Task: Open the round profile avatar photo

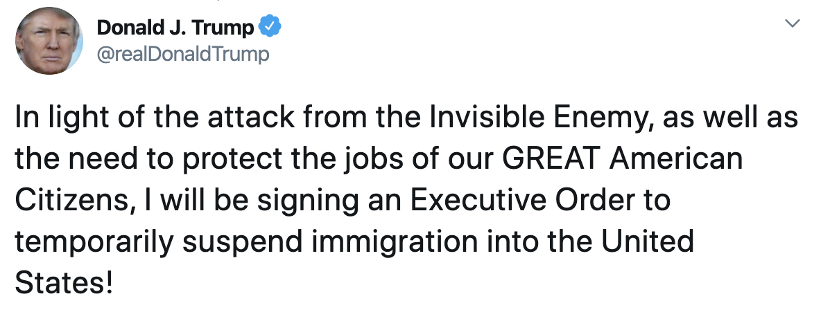Action: (x=49, y=41)
